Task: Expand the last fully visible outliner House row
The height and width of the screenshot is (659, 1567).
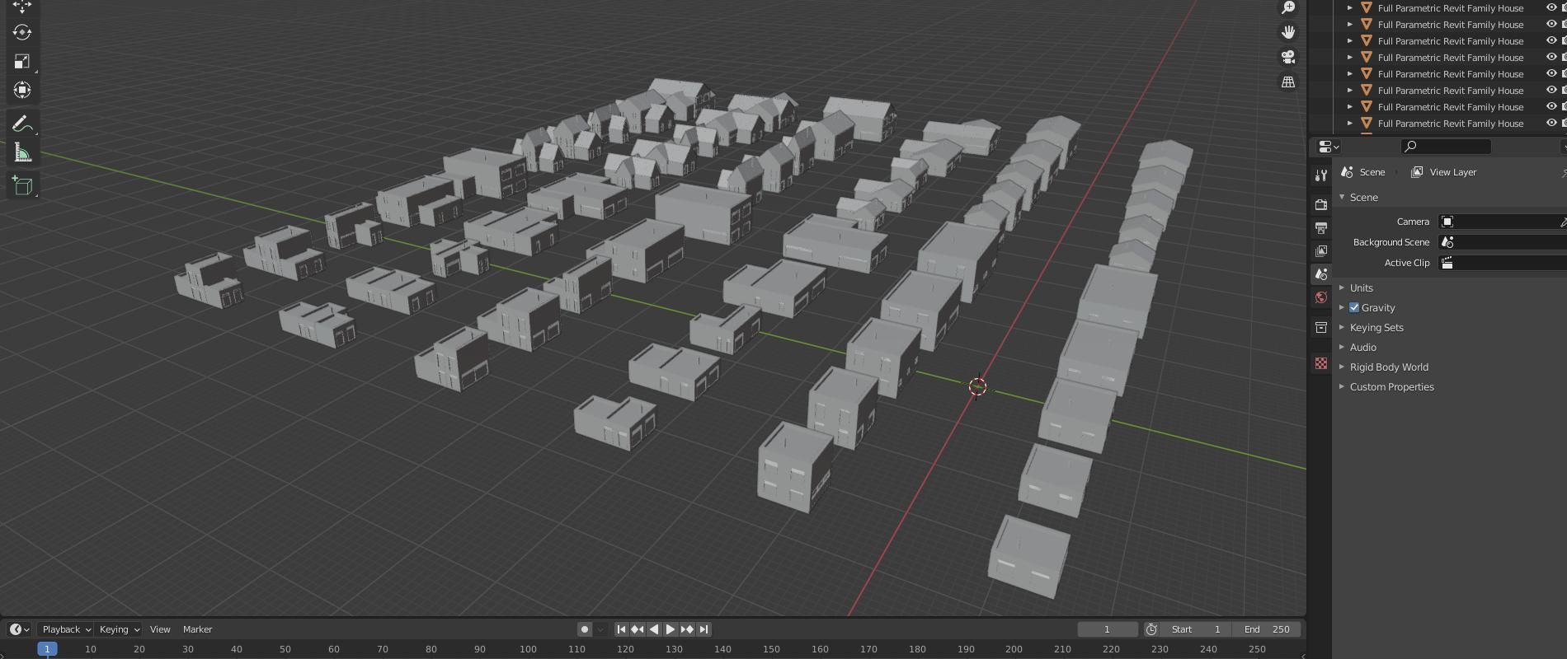Action: [x=1349, y=123]
